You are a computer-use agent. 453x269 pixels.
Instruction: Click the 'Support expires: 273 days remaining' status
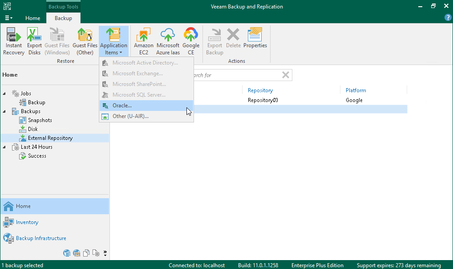[399, 265]
